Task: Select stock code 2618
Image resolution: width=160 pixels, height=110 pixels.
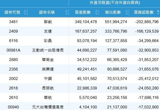Action: [13, 88]
